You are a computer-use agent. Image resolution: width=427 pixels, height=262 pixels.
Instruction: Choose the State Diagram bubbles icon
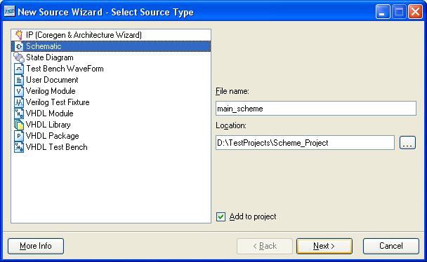pyautogui.click(x=19, y=57)
